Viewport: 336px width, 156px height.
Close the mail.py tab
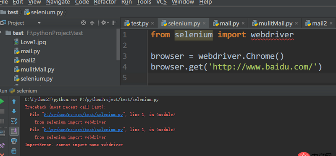click(243, 23)
